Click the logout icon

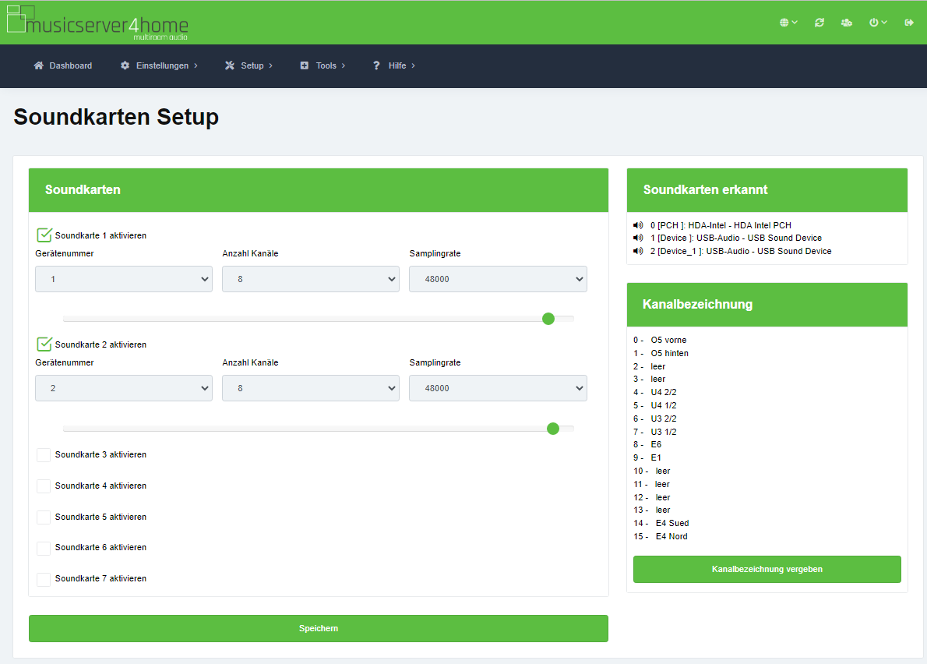point(909,23)
